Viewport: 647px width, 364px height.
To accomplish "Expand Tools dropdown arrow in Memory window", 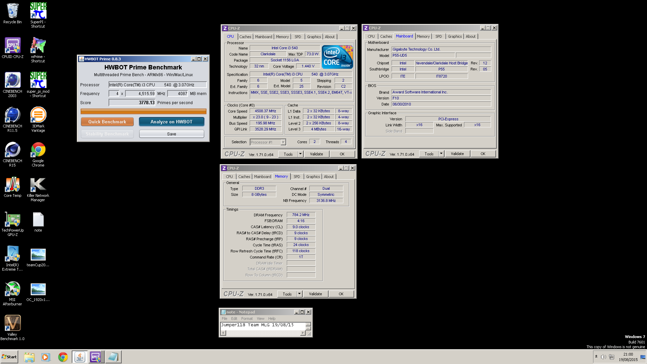I will coord(299,294).
